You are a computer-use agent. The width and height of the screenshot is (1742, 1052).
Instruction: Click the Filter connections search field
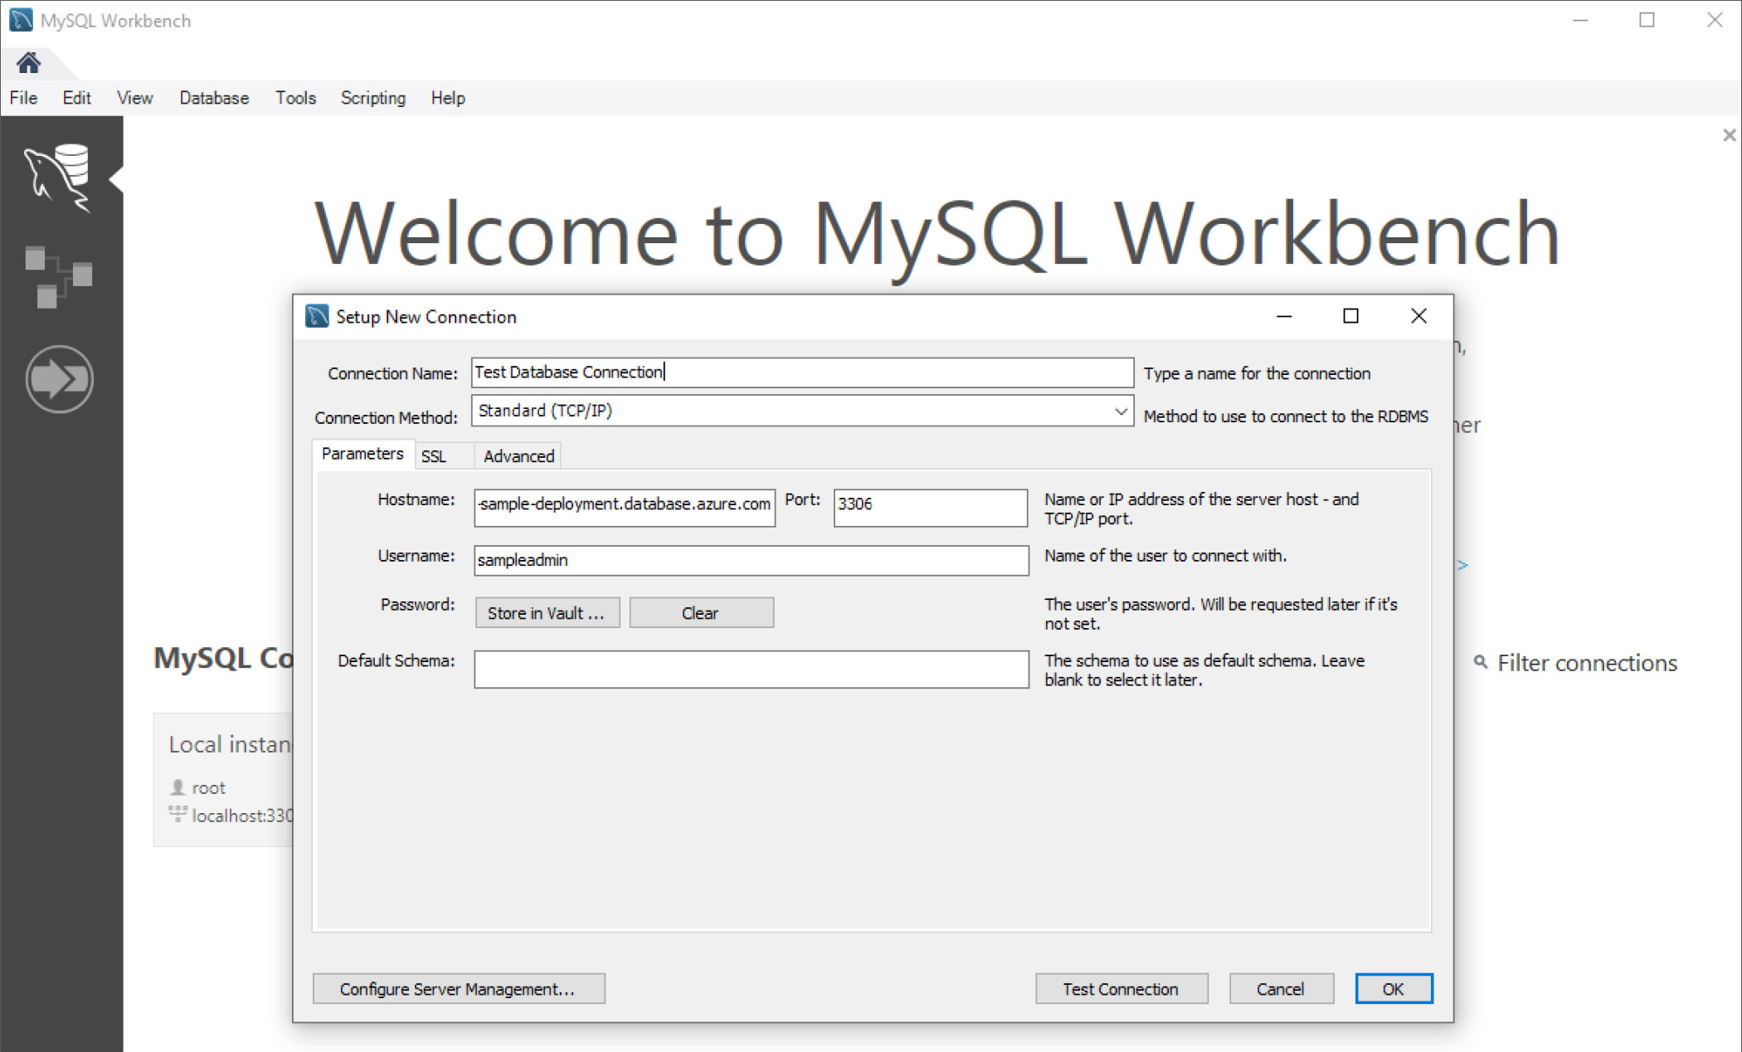[1587, 663]
